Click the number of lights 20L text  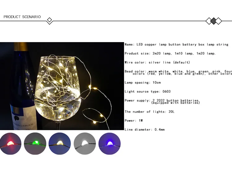point(150,112)
